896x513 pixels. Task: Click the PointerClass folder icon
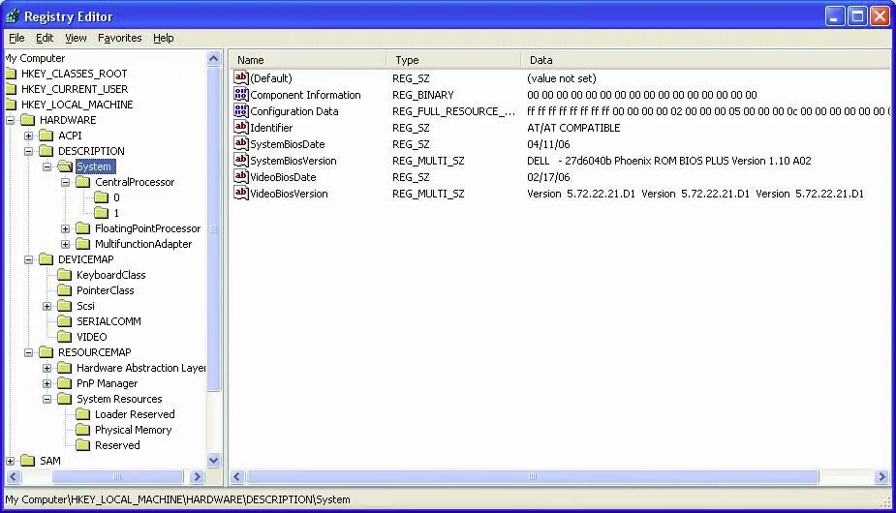tap(65, 290)
